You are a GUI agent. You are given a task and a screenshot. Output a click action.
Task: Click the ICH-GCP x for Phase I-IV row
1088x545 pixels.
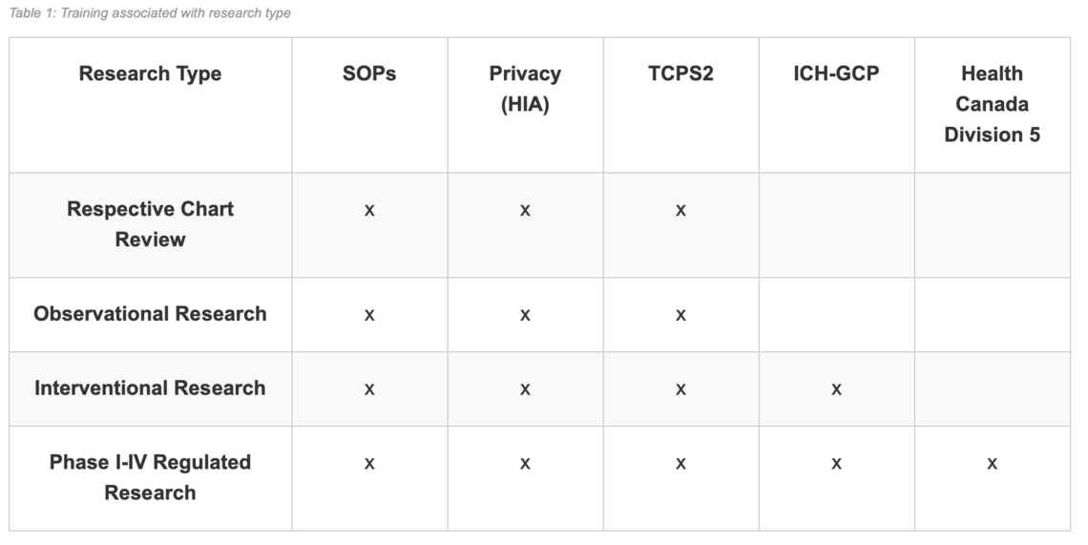pos(836,464)
